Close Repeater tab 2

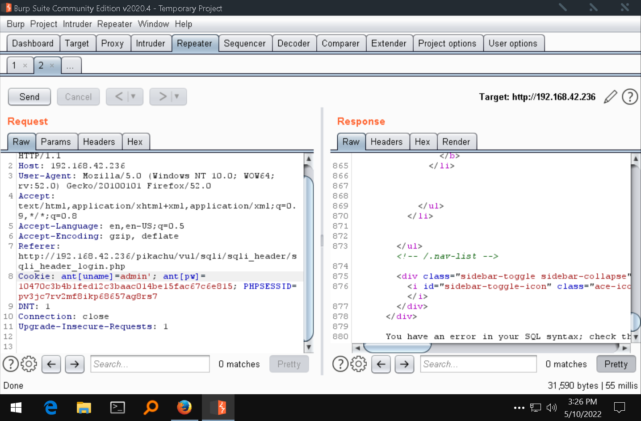click(x=52, y=66)
